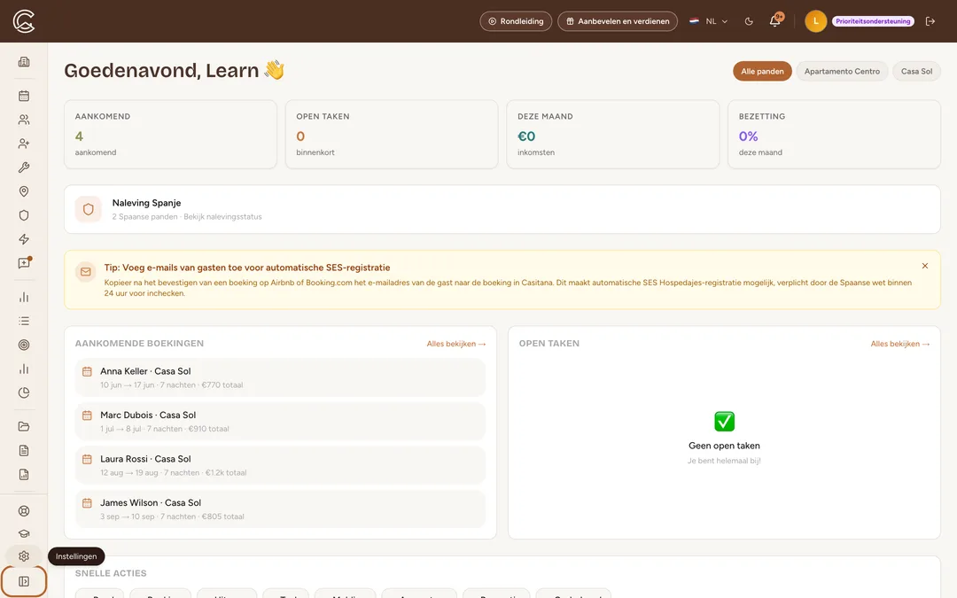
Task: Click the Aankomend stat card
Action: pos(170,135)
